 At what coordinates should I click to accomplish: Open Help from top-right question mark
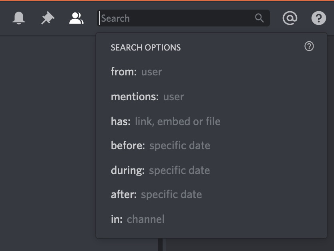(x=319, y=18)
